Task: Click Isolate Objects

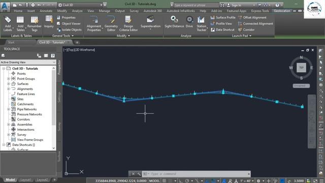Action: [x=69, y=29]
